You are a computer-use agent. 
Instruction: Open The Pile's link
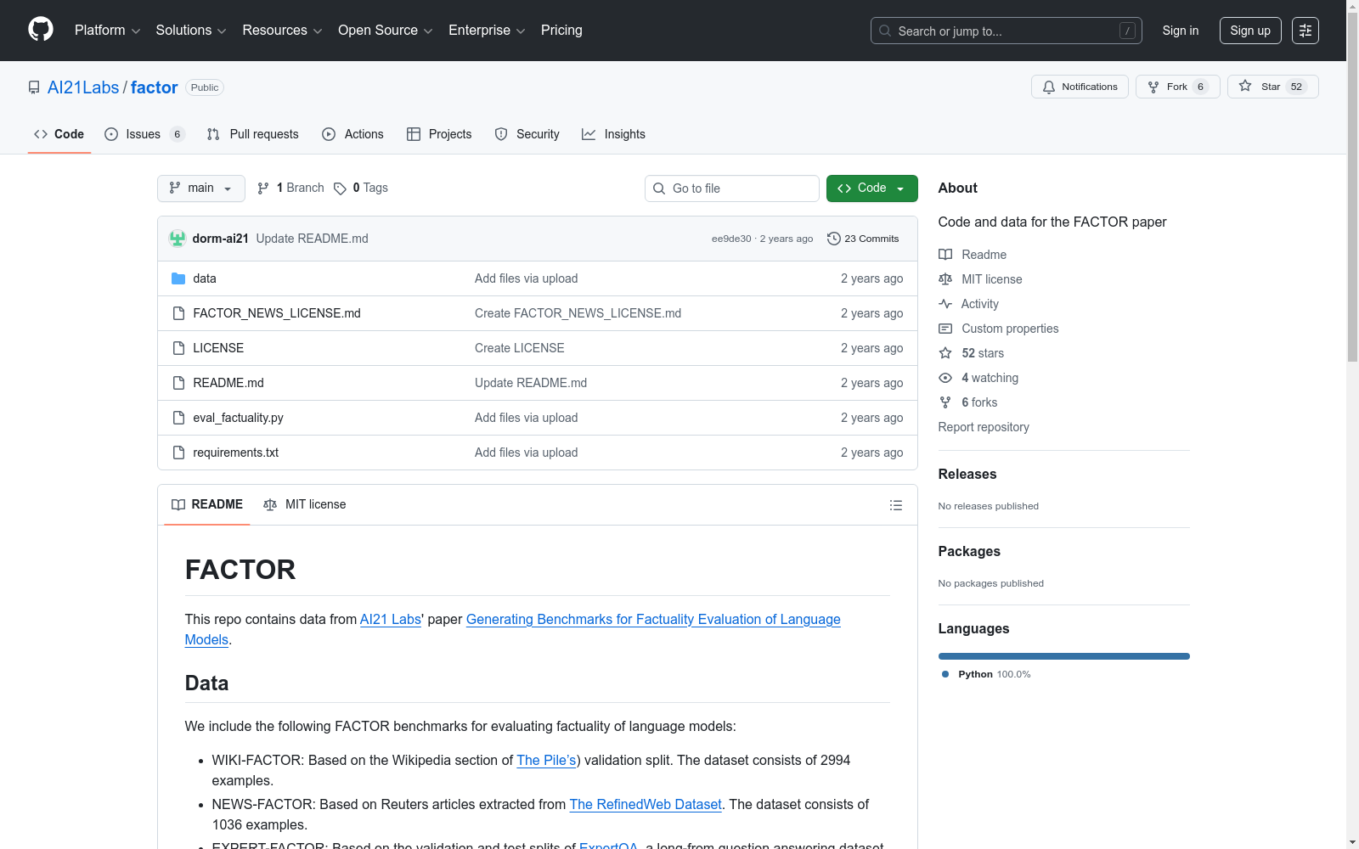(x=546, y=761)
